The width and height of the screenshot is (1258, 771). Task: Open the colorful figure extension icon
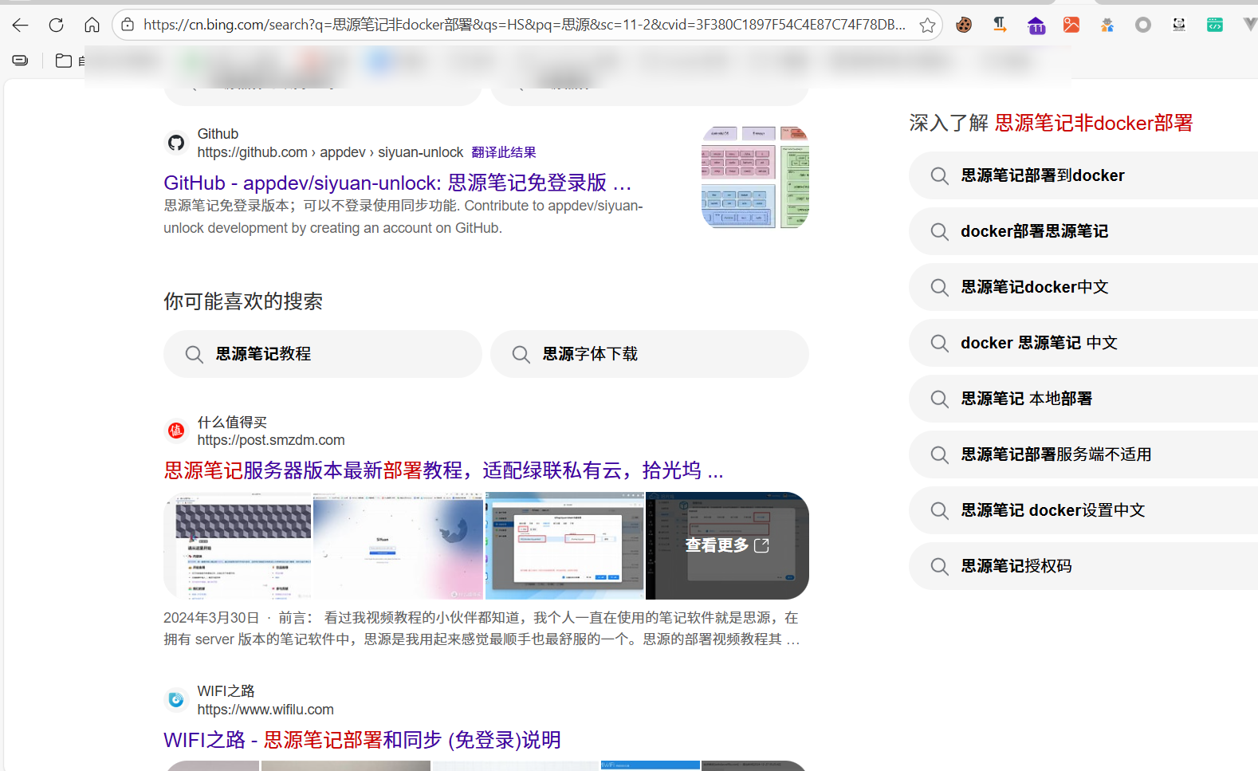[1107, 25]
